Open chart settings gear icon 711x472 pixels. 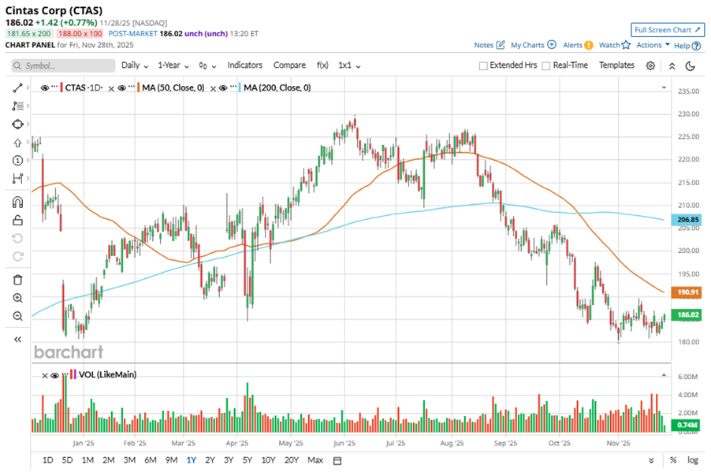[x=650, y=65]
